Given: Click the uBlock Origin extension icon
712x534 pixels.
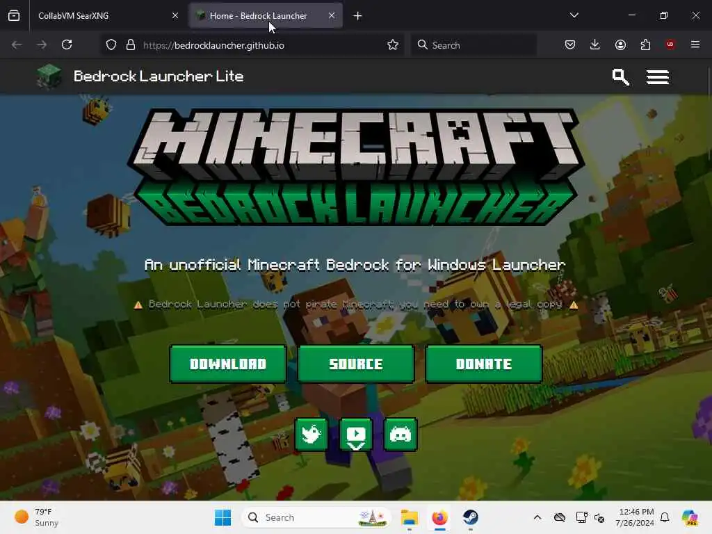Looking at the screenshot, I should (x=670, y=44).
